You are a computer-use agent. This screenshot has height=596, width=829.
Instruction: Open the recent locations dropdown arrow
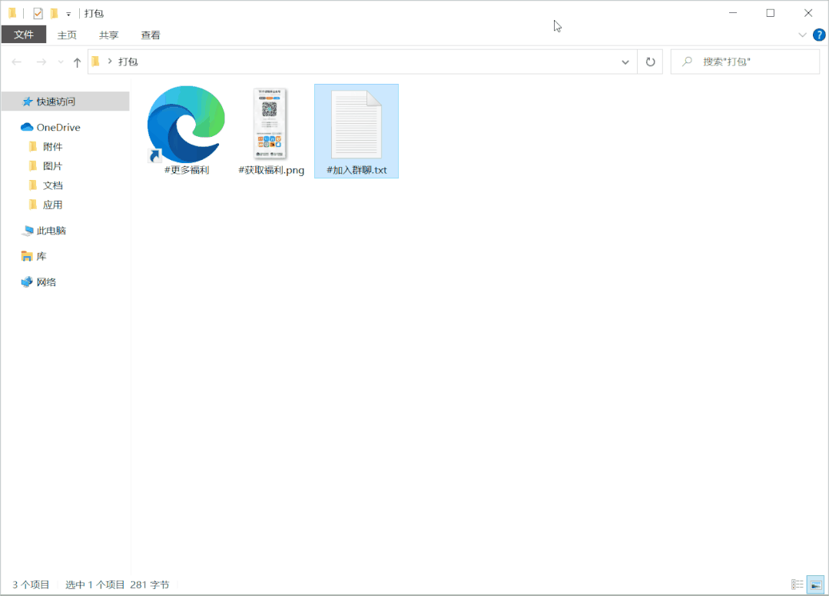coord(61,62)
